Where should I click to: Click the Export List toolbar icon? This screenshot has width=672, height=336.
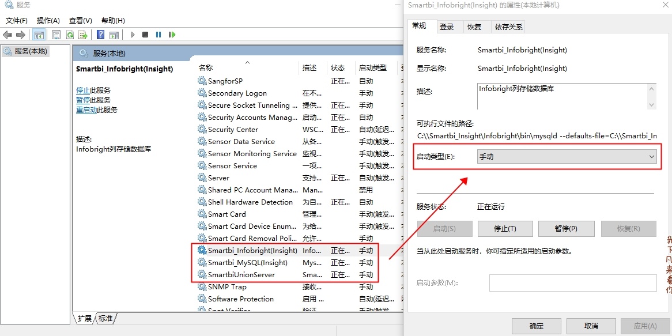point(83,35)
